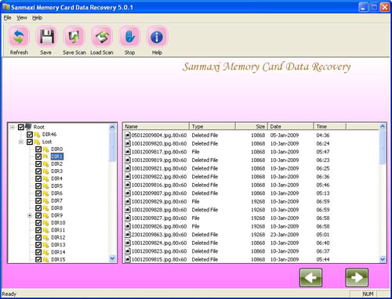Click folder icon next to Lost
Viewport: 392px width, 299px height.
pyautogui.click(x=37, y=142)
